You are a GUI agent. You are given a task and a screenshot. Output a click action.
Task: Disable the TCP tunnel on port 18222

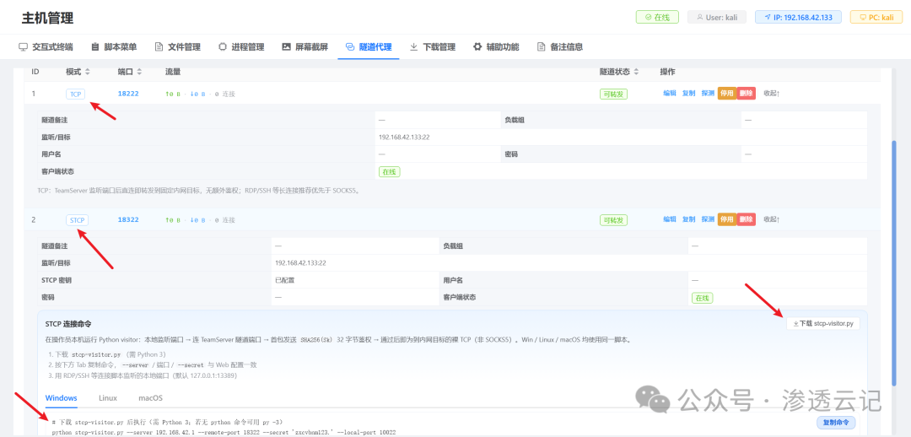click(x=727, y=94)
